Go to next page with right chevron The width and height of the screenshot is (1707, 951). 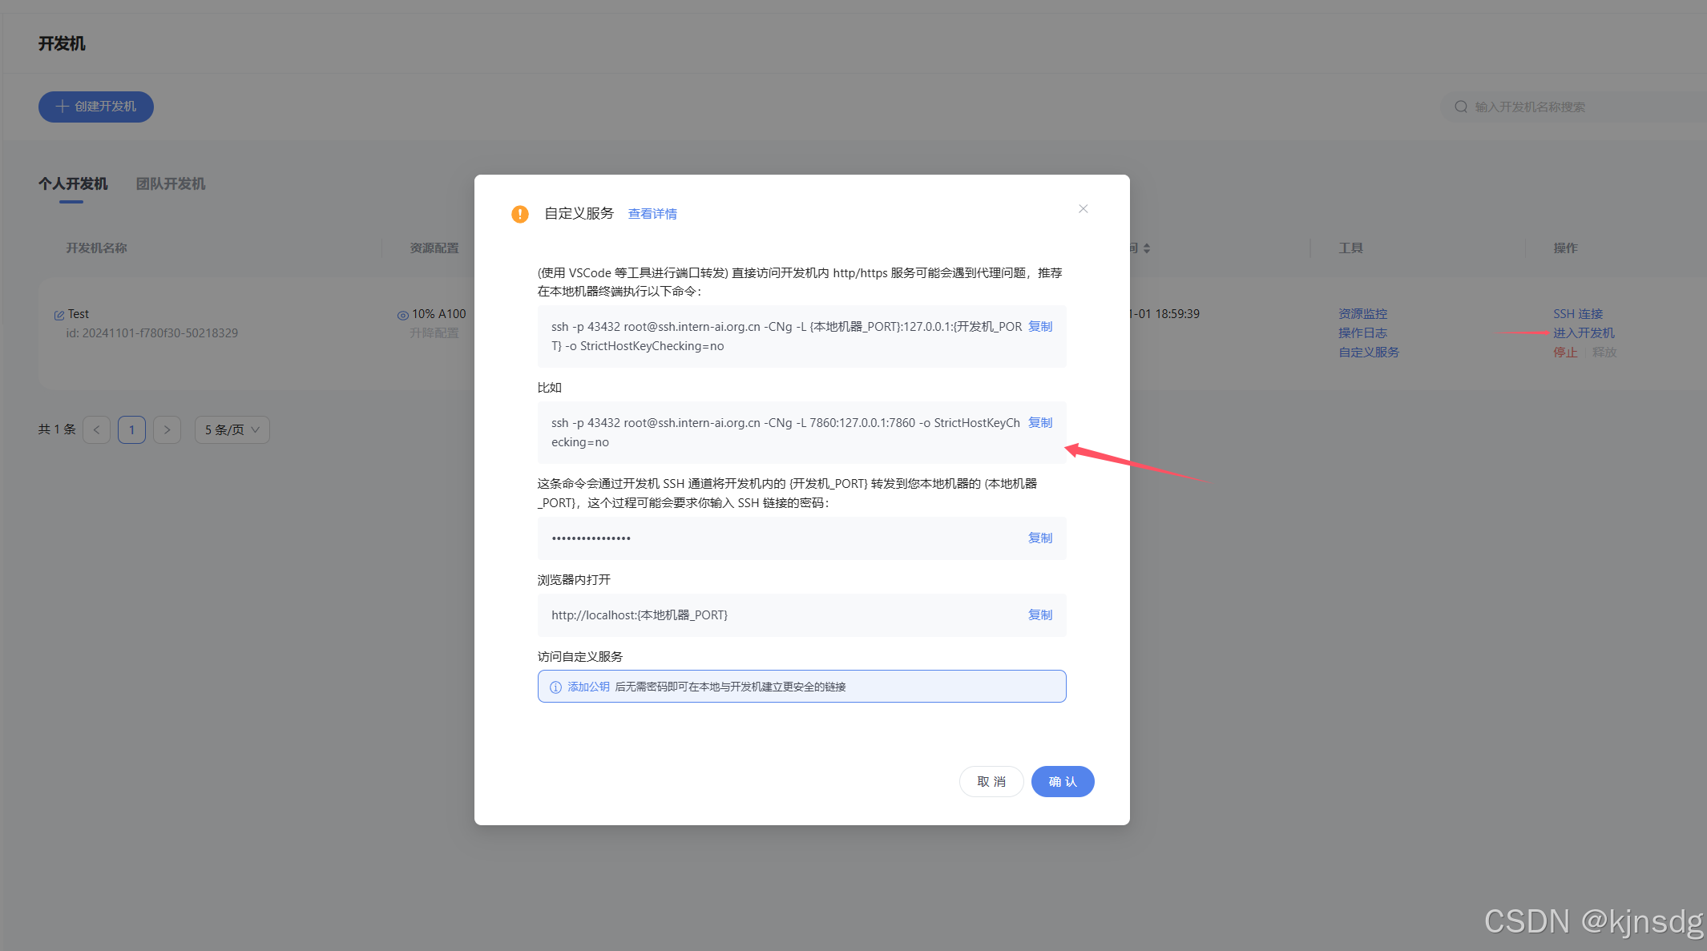(x=167, y=429)
